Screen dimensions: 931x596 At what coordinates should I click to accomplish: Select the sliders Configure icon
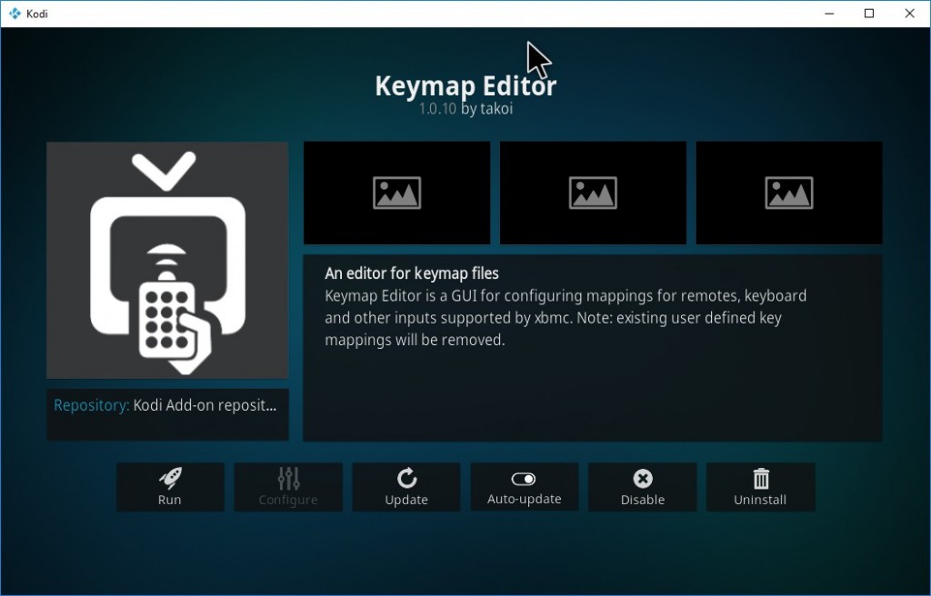click(288, 477)
